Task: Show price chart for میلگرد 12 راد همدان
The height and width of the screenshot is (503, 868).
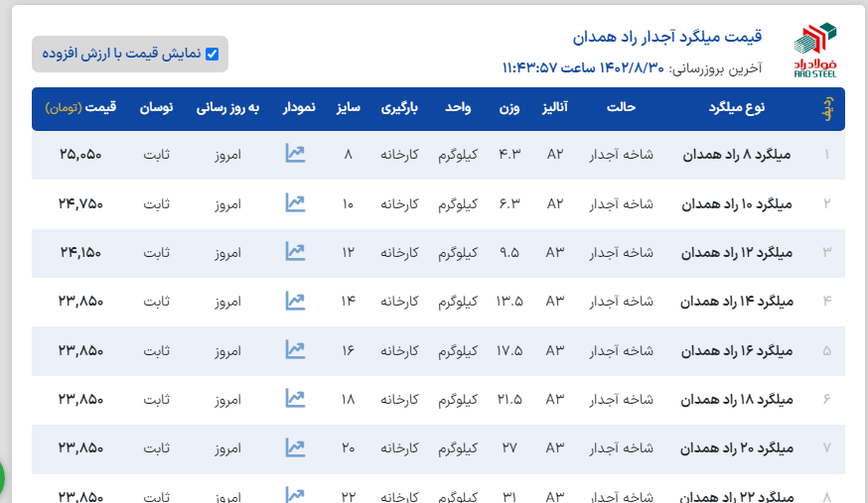Action: coord(295,252)
